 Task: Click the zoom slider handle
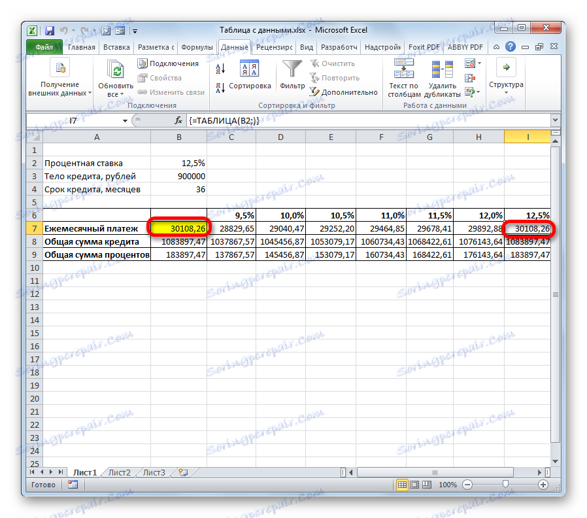[x=505, y=485]
